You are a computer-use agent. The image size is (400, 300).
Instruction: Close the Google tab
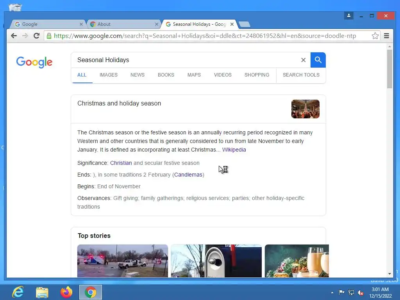coord(81,24)
